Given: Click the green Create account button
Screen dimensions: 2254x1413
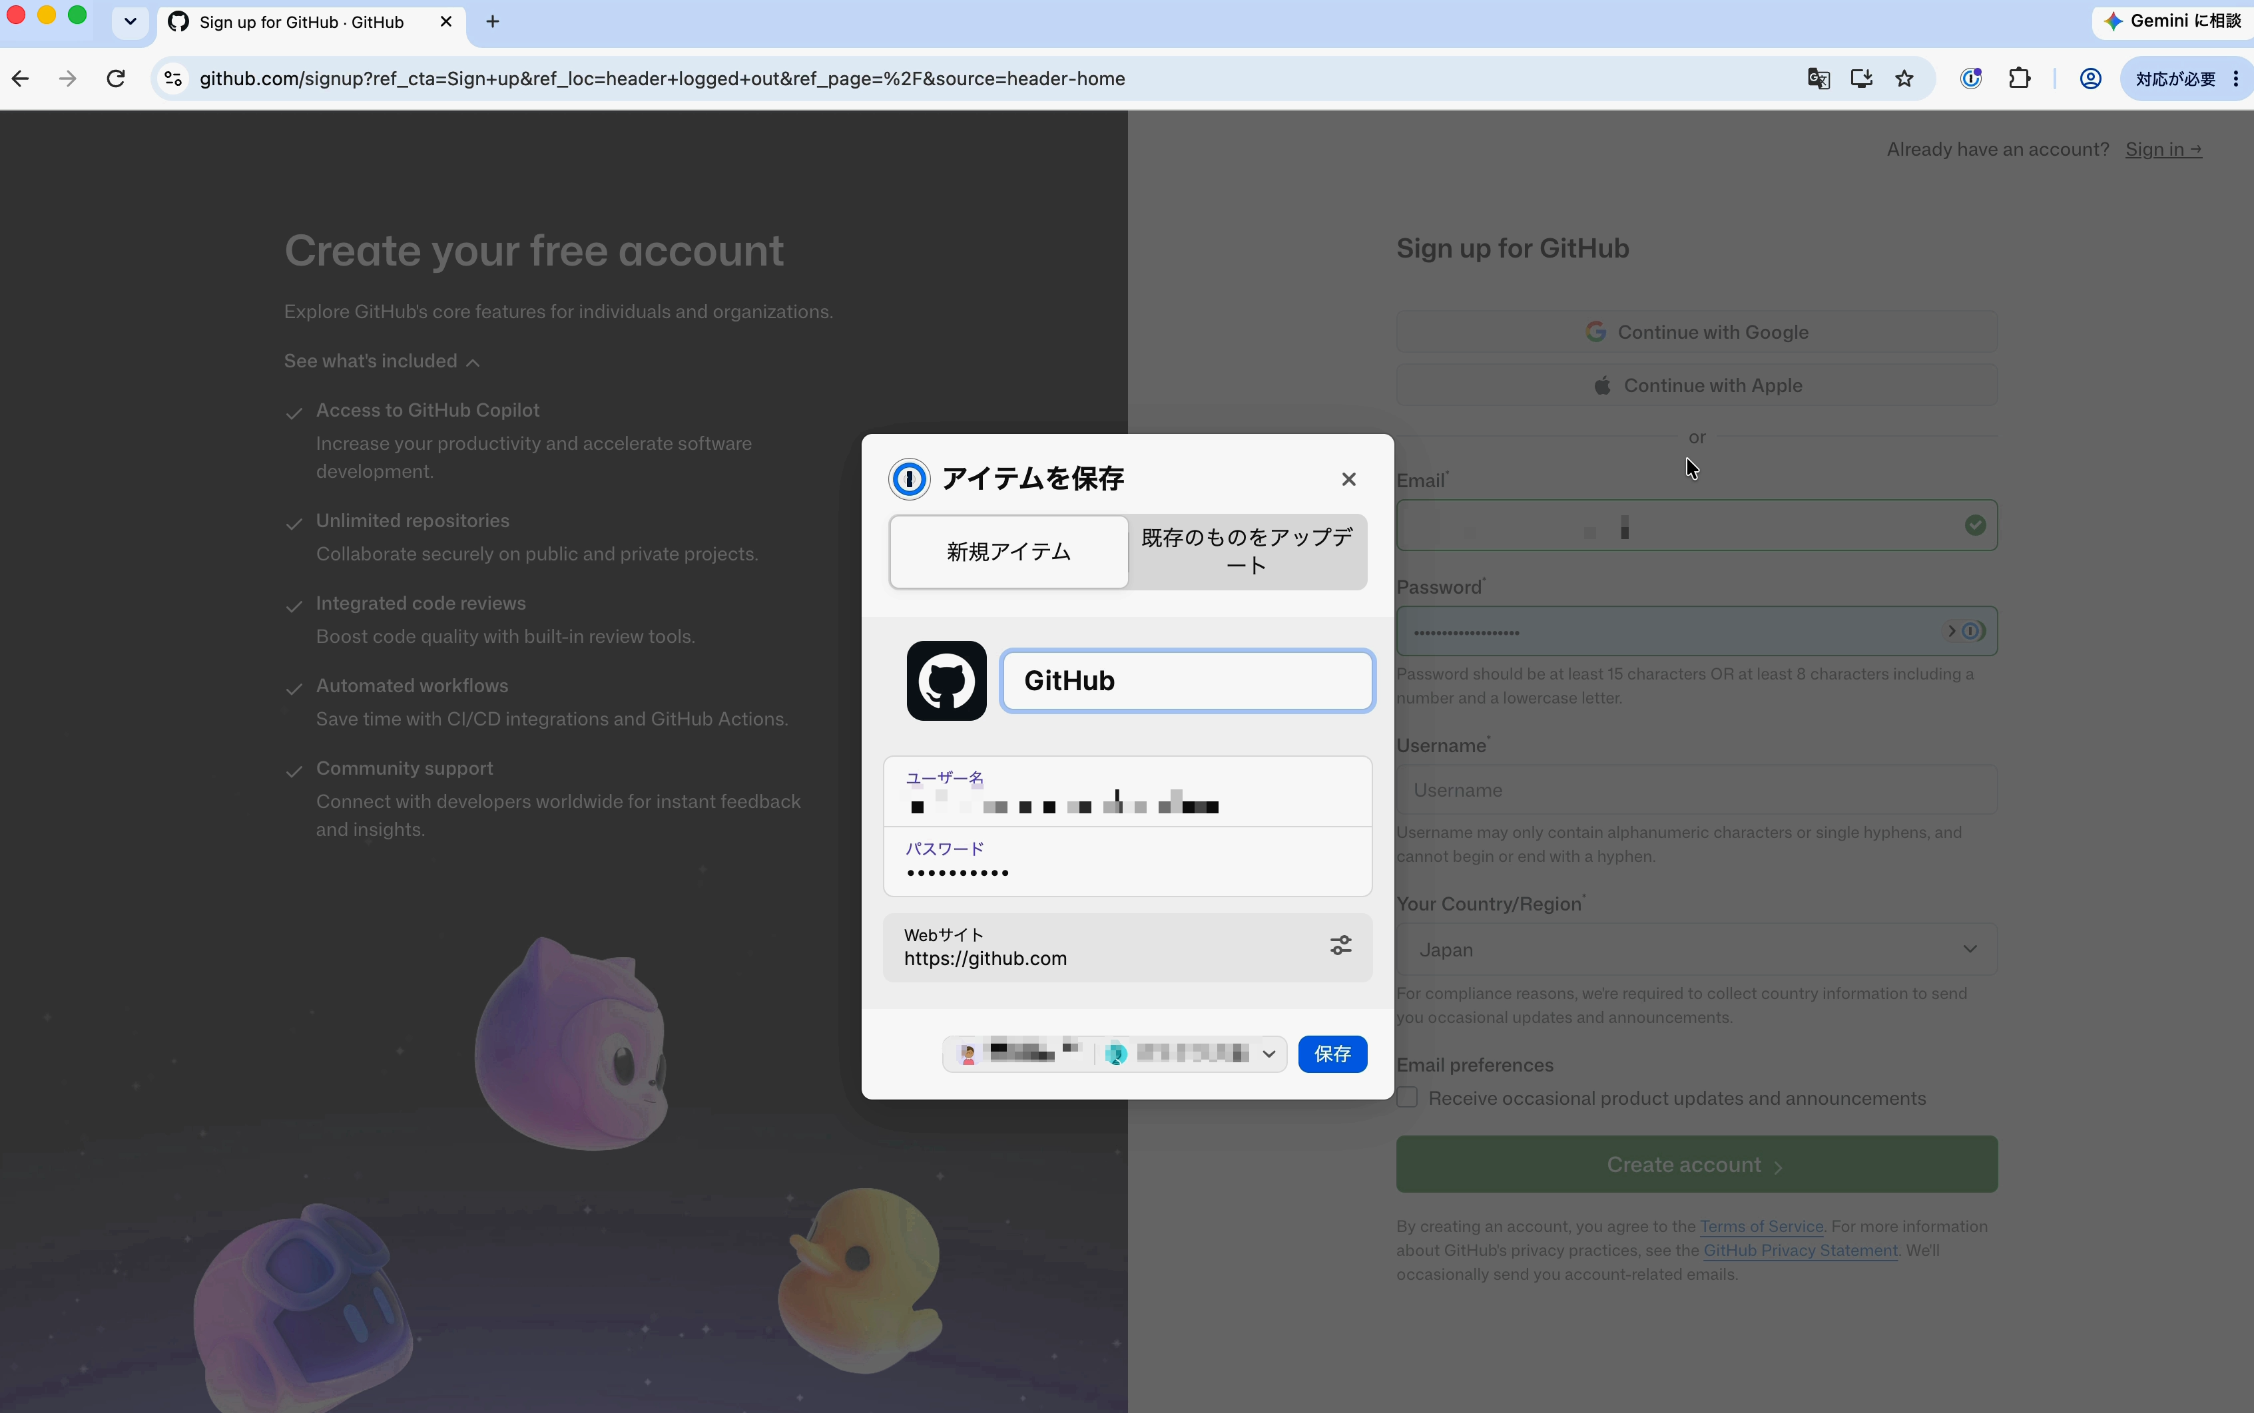Looking at the screenshot, I should (x=1697, y=1165).
